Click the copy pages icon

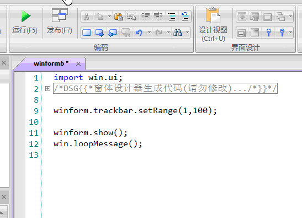click(x=99, y=17)
